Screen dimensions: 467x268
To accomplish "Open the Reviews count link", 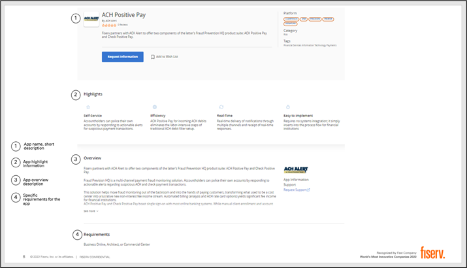I will pyautogui.click(x=123, y=25).
